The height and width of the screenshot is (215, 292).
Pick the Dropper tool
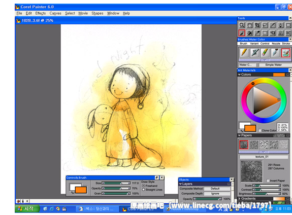pyautogui.click(x=257, y=33)
